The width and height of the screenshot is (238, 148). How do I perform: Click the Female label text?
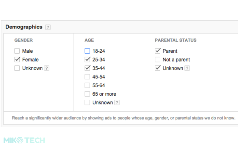pos(30,60)
